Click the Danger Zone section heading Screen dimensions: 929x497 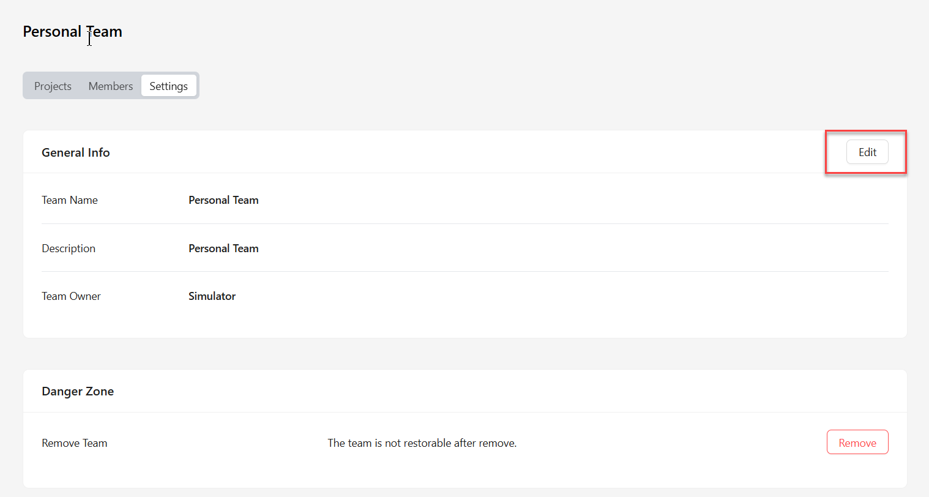pos(78,391)
